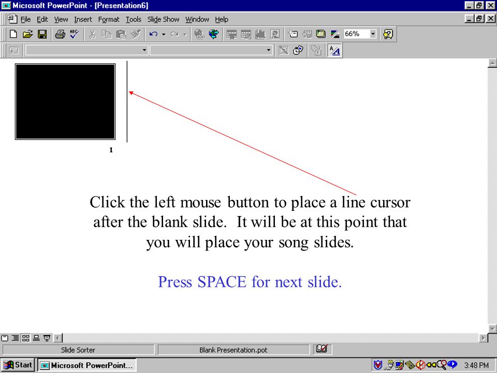Open the View menu

click(61, 19)
